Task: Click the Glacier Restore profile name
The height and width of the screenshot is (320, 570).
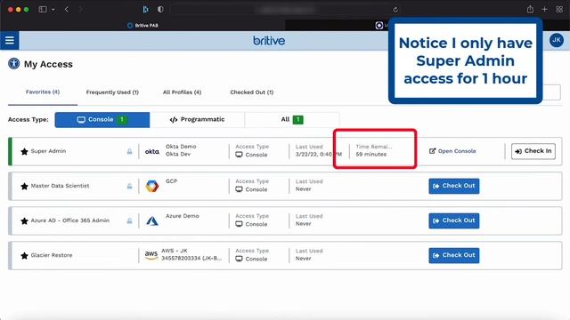Action: coord(52,255)
